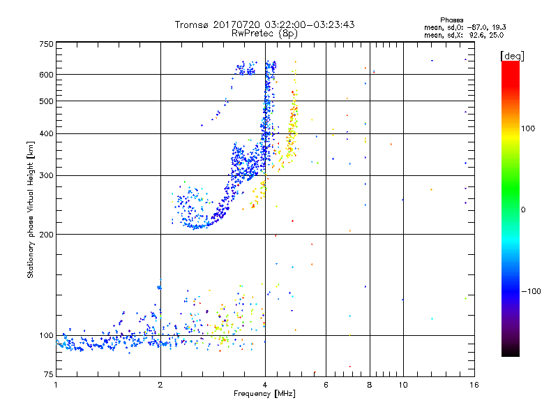Image resolution: width=558 pixels, height=419 pixels.
Task: Click the x-axis tick label '4'
Action: [265, 385]
